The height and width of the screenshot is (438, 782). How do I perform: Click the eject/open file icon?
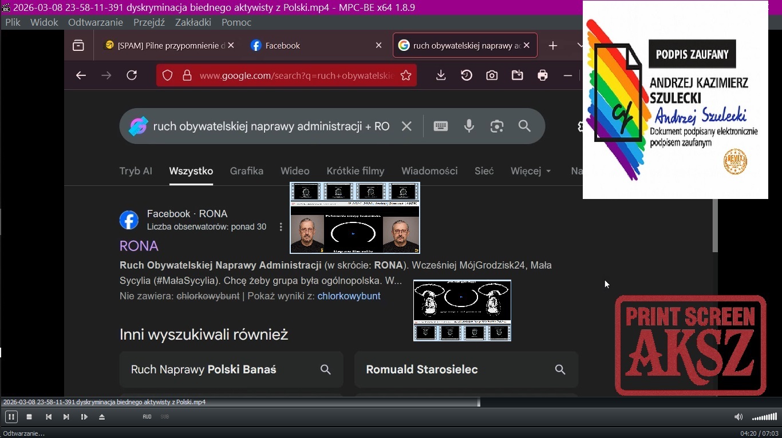(x=102, y=417)
